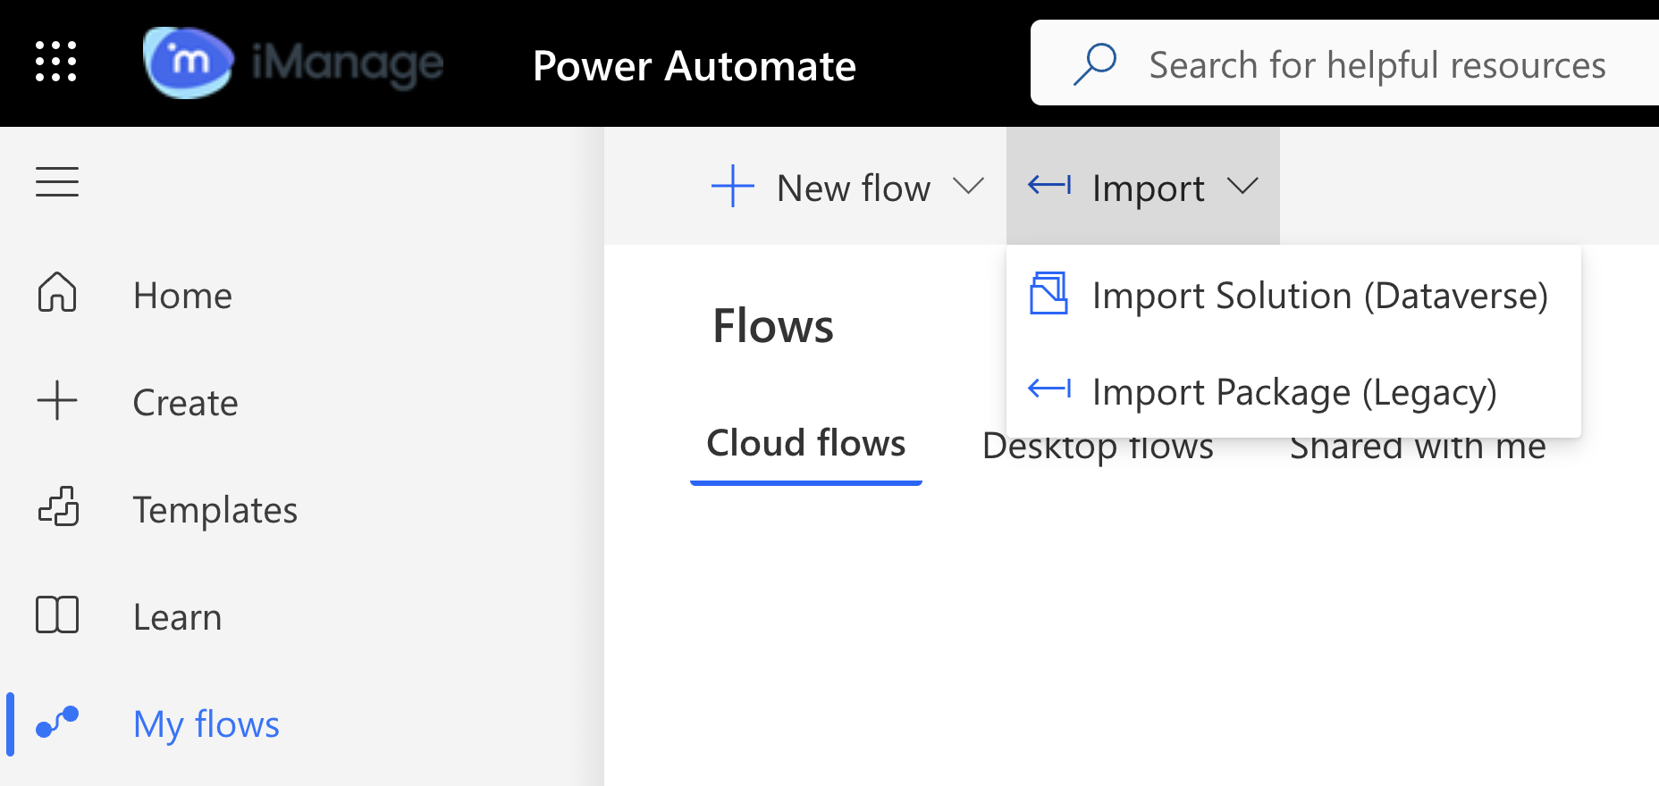Click the Flows page heading
The height and width of the screenshot is (786, 1659).
[773, 326]
